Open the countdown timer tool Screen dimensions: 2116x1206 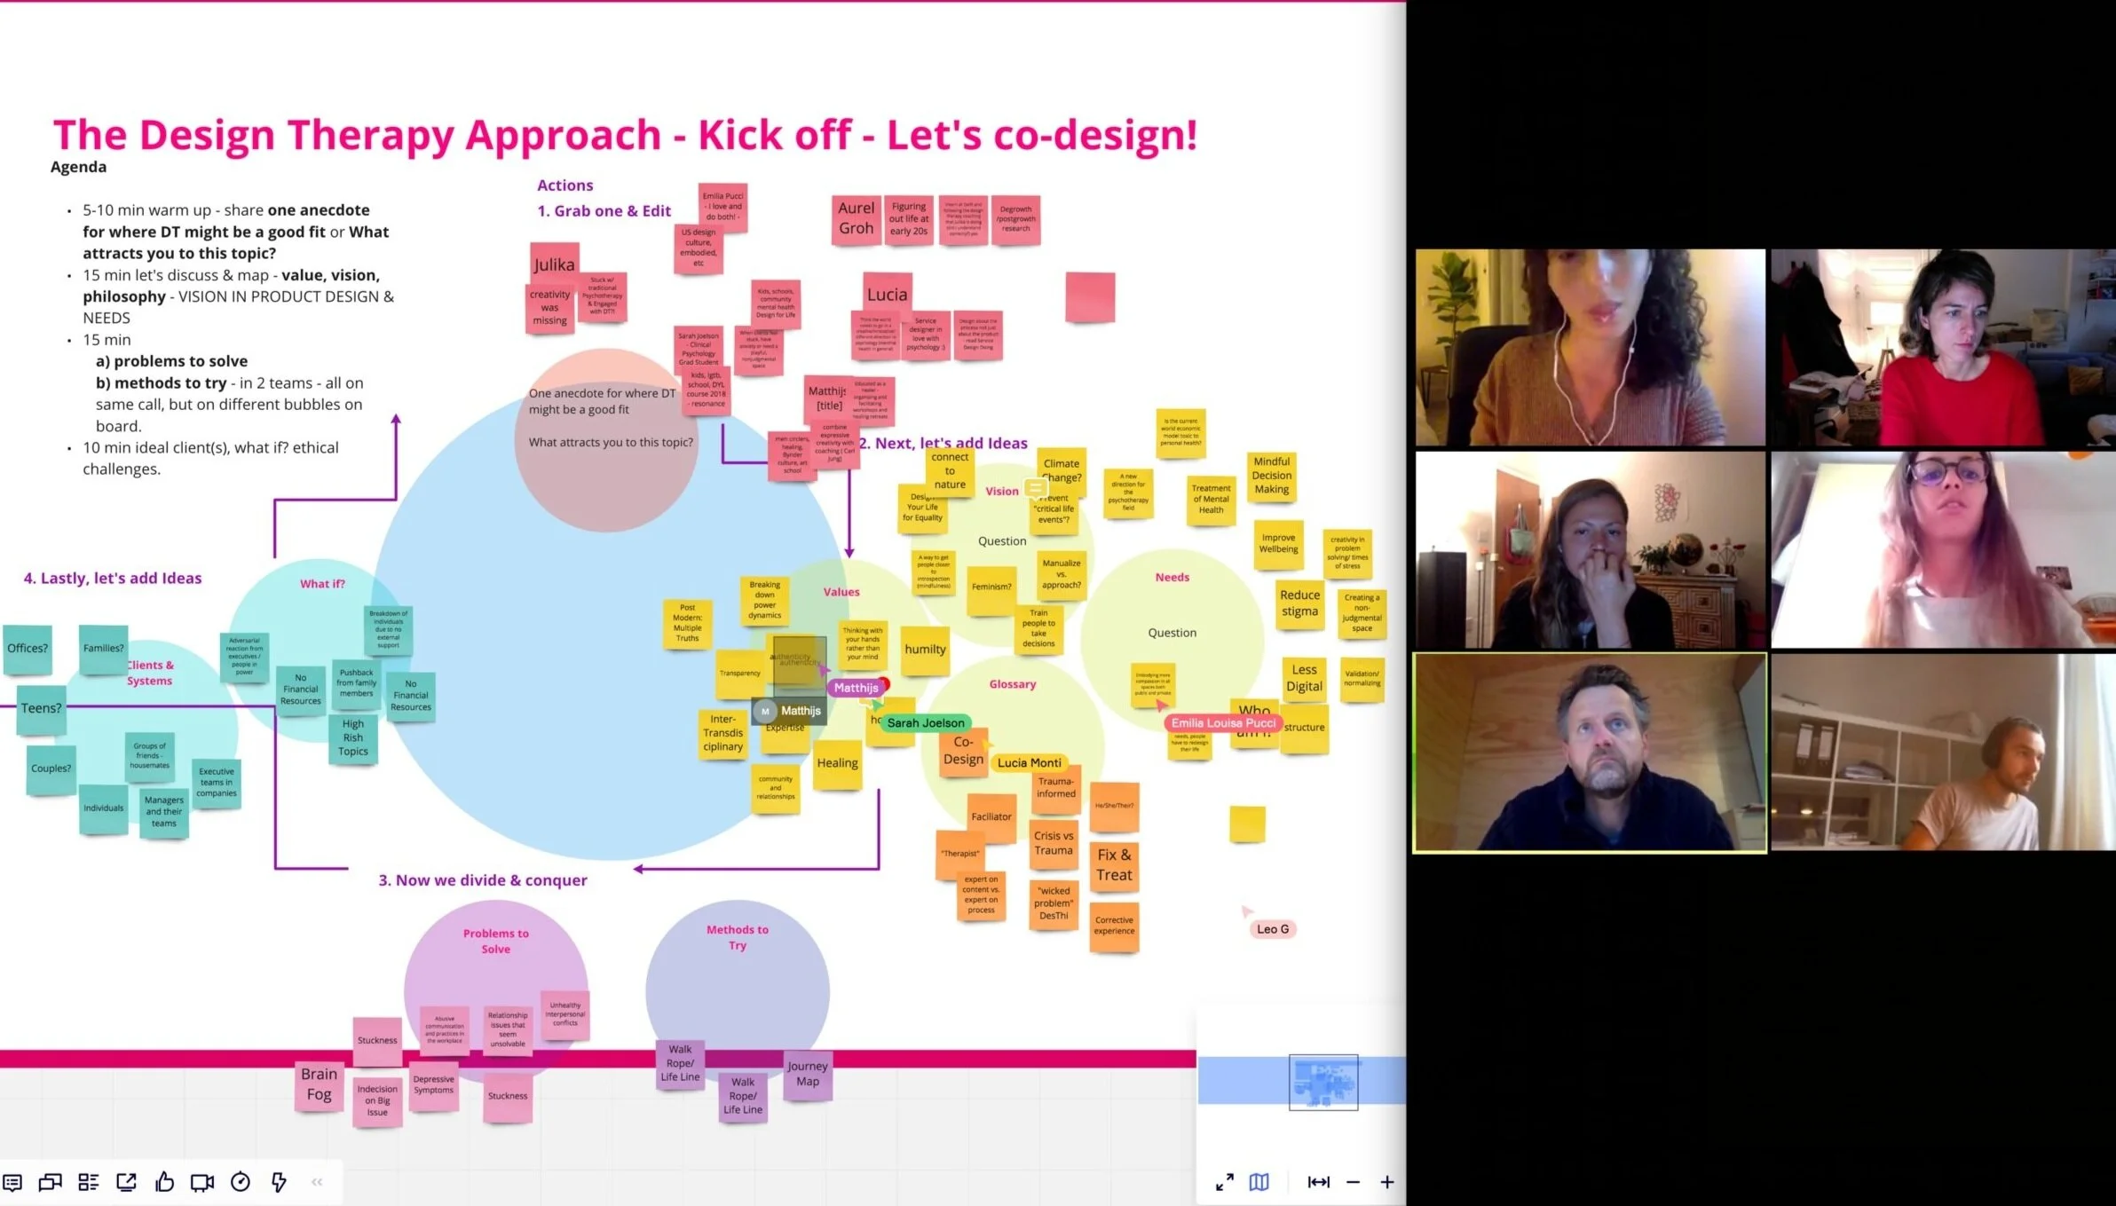tap(240, 1181)
